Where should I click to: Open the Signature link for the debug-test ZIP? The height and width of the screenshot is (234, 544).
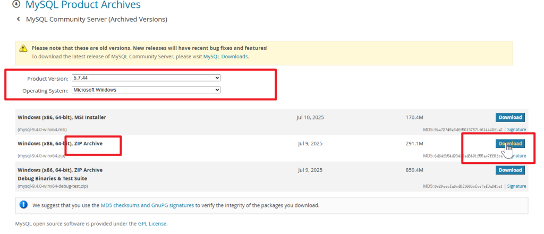click(516, 187)
